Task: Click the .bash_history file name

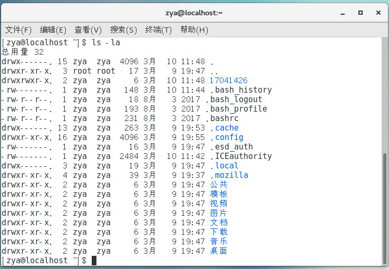Action: coord(241,90)
